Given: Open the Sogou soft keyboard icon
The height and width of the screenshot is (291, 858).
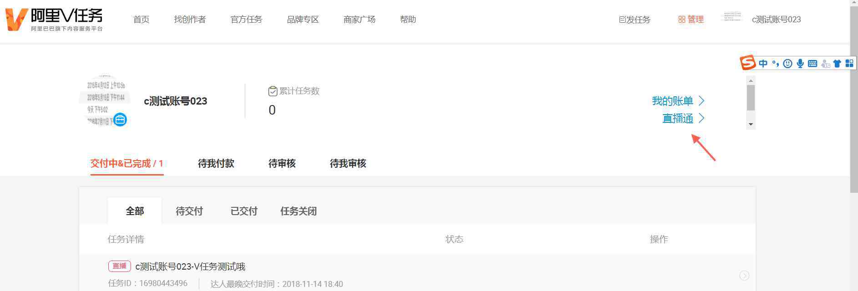Looking at the screenshot, I should coord(813,64).
